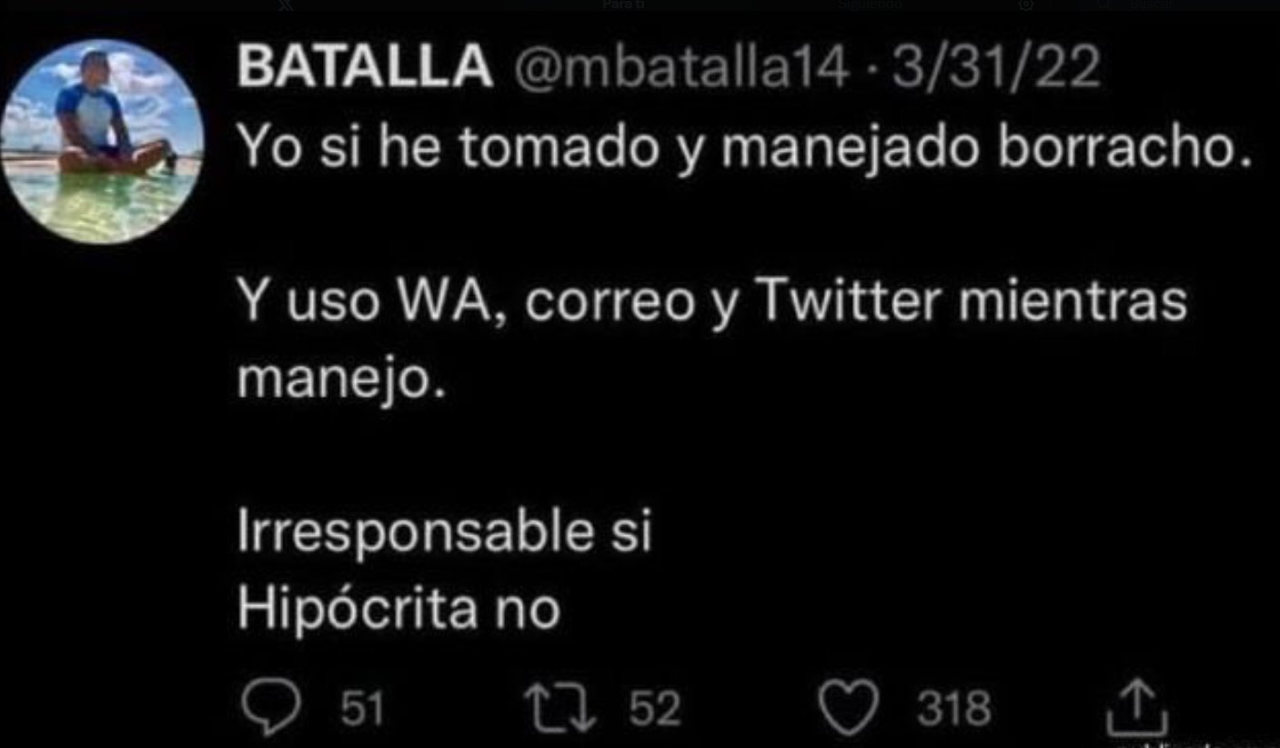Like the tweet with the heart icon

(849, 708)
